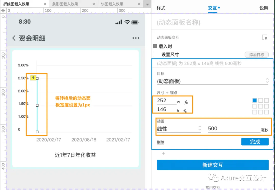Select the target element picker icon
This screenshot has width=275, height=190.
point(265,37)
